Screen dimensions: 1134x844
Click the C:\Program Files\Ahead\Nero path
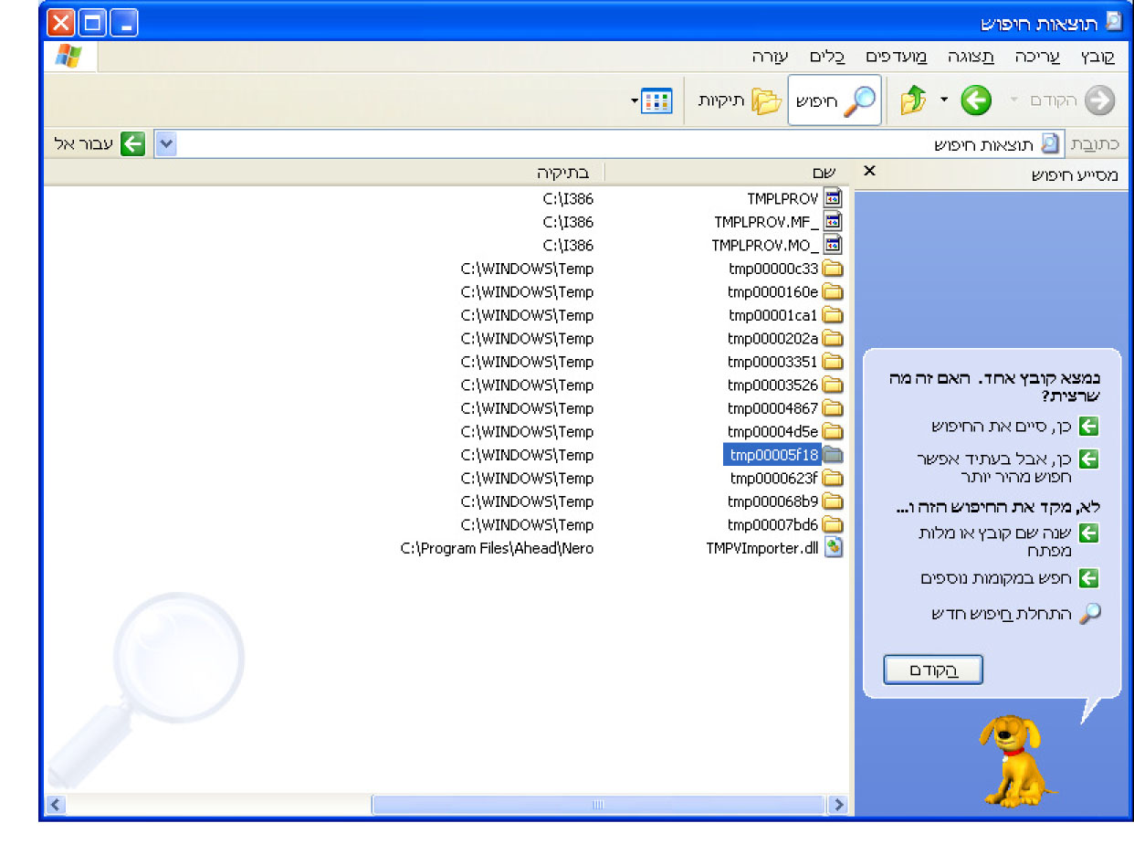tap(498, 548)
